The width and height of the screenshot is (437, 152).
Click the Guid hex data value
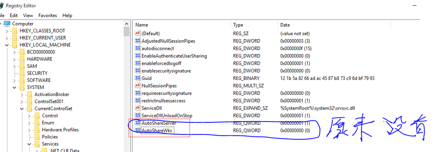328,78
